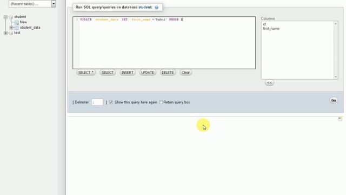Collapse the student database node
The image size is (346, 195).
tap(6, 17)
